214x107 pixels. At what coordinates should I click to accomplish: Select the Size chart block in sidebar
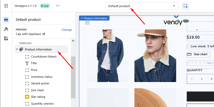[x=37, y=90]
